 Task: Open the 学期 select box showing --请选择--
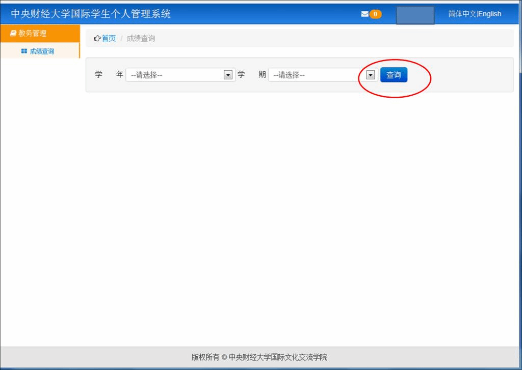point(316,75)
